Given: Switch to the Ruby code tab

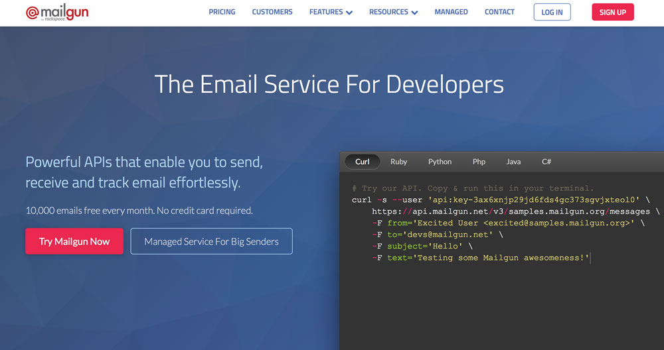Looking at the screenshot, I should pyautogui.click(x=399, y=162).
